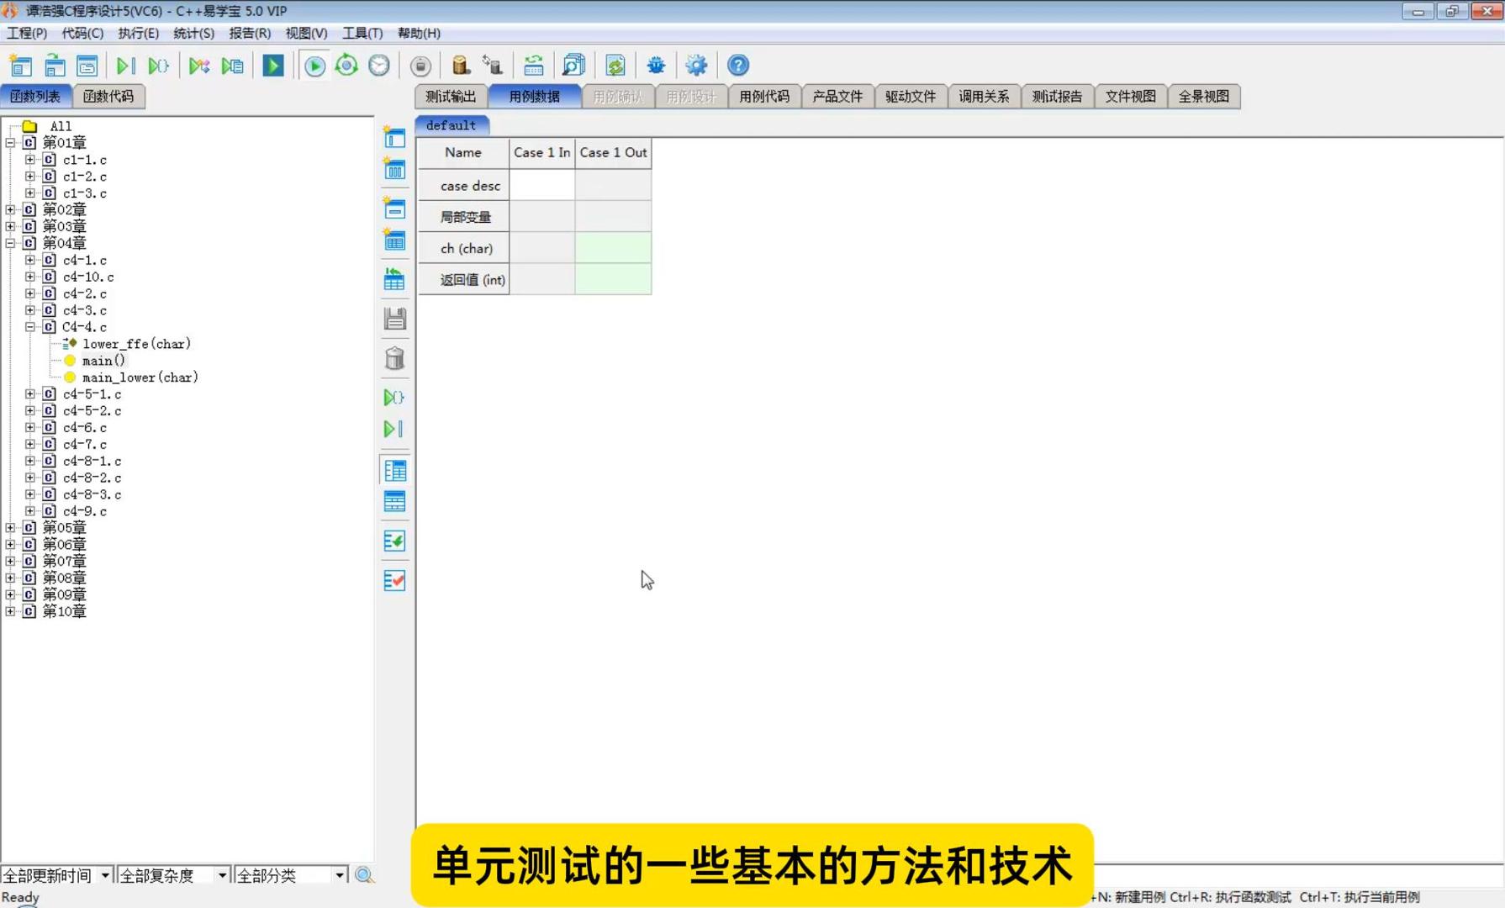Viewport: 1505px width, 908px height.
Task: Click the sidebar green run-with-braces icon
Action: point(393,397)
